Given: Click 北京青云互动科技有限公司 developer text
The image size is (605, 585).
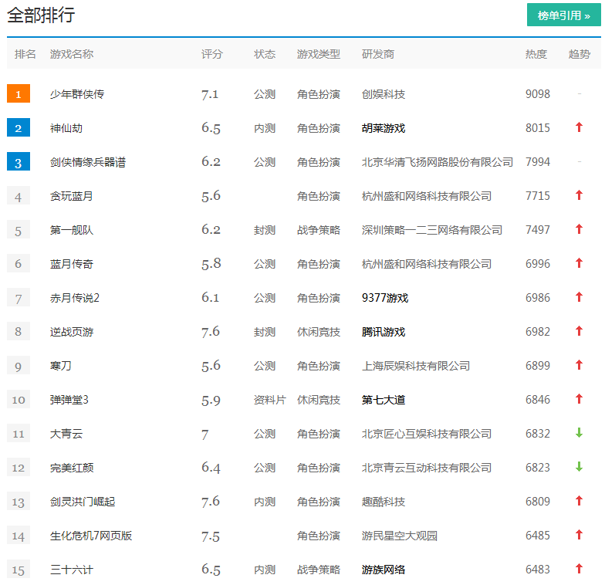Looking at the screenshot, I should (426, 468).
